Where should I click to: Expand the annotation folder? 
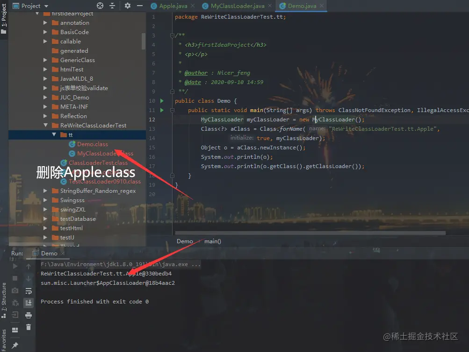(45, 23)
